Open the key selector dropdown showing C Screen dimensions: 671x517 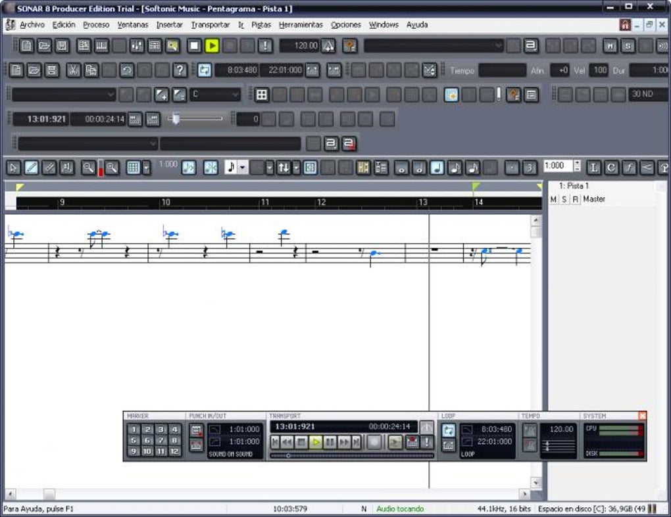tap(215, 95)
